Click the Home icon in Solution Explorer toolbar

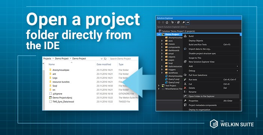167,22
